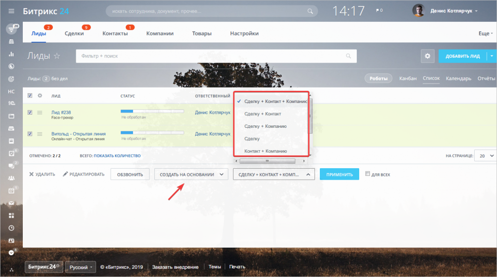The width and height of the screenshot is (497, 277).
Task: Open gear settings button near Добавить лид
Action: coord(427,56)
